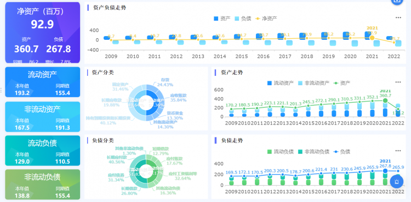Click the 170.2 data label for 2009 in 资产走势
Viewport: 411px width, 202px height.
[x=232, y=105]
